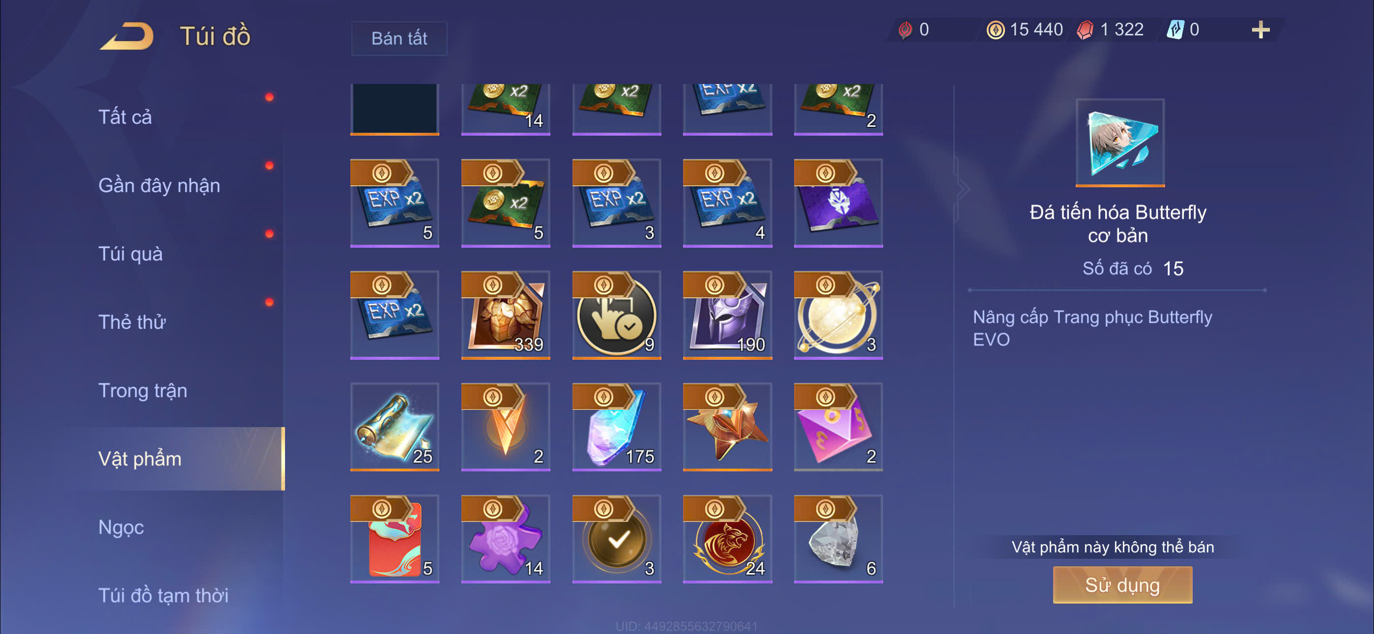
Task: Select the red envelope item with 5
Action: pyautogui.click(x=395, y=539)
